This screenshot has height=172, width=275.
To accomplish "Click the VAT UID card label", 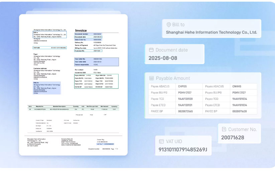I will click(x=174, y=141).
